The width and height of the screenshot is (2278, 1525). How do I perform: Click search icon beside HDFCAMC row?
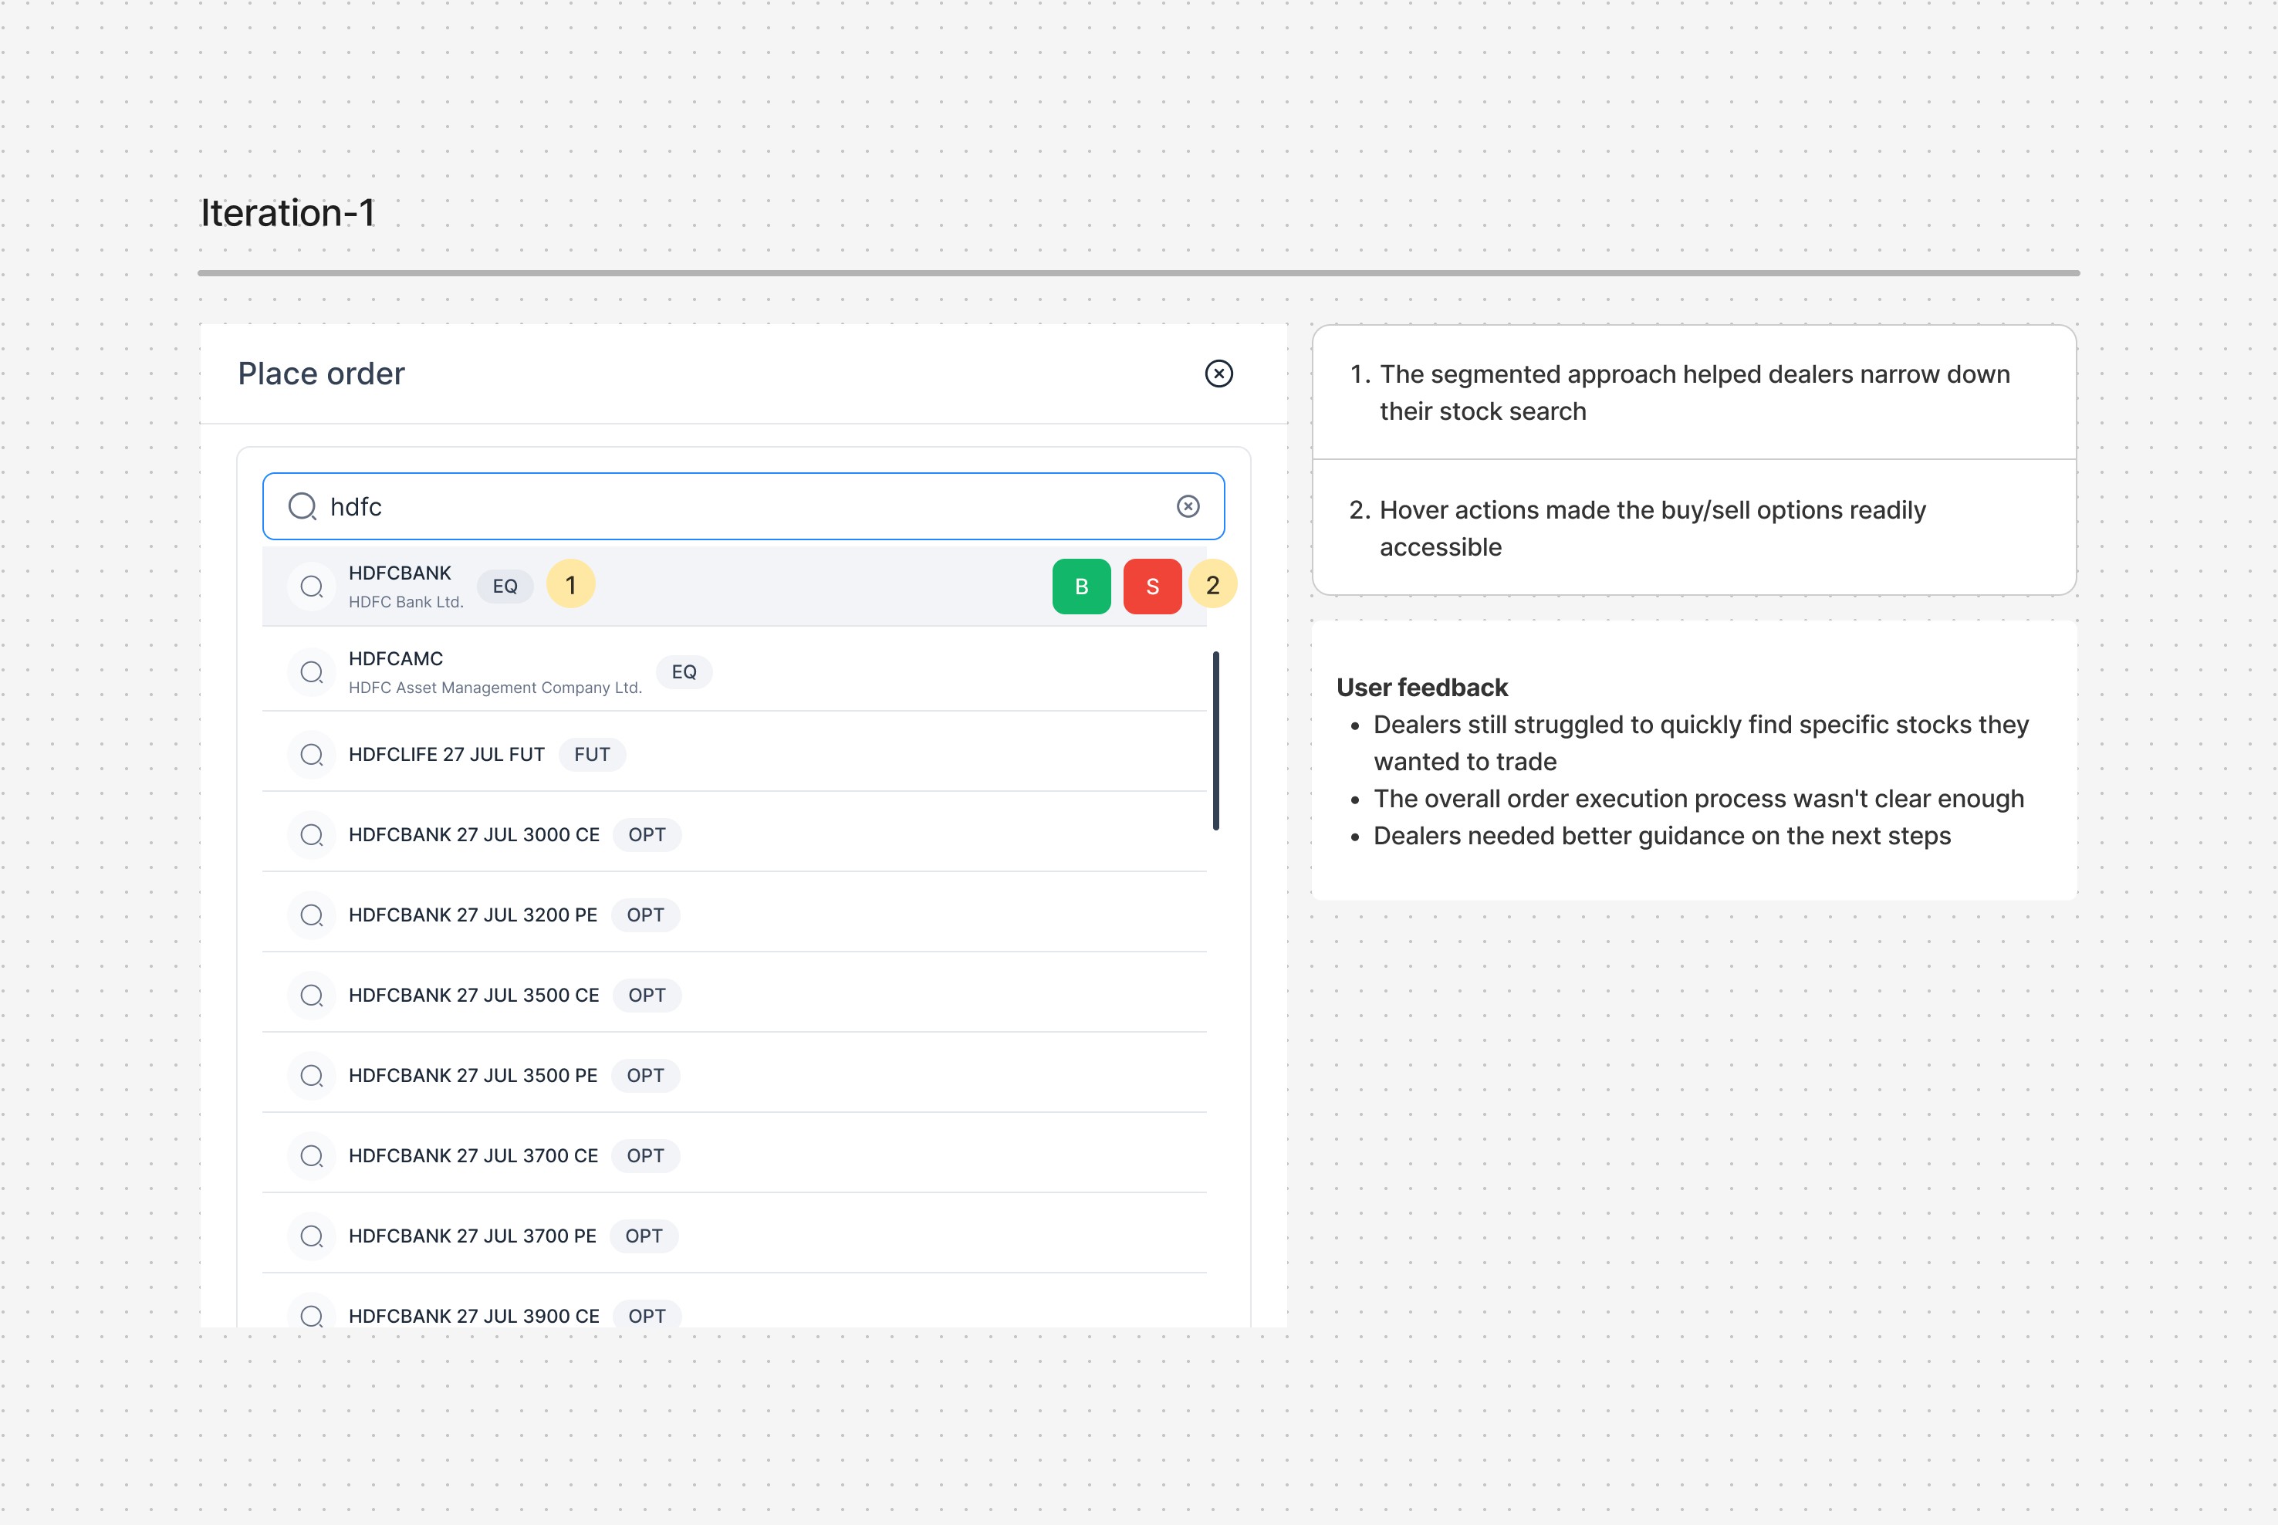[311, 672]
